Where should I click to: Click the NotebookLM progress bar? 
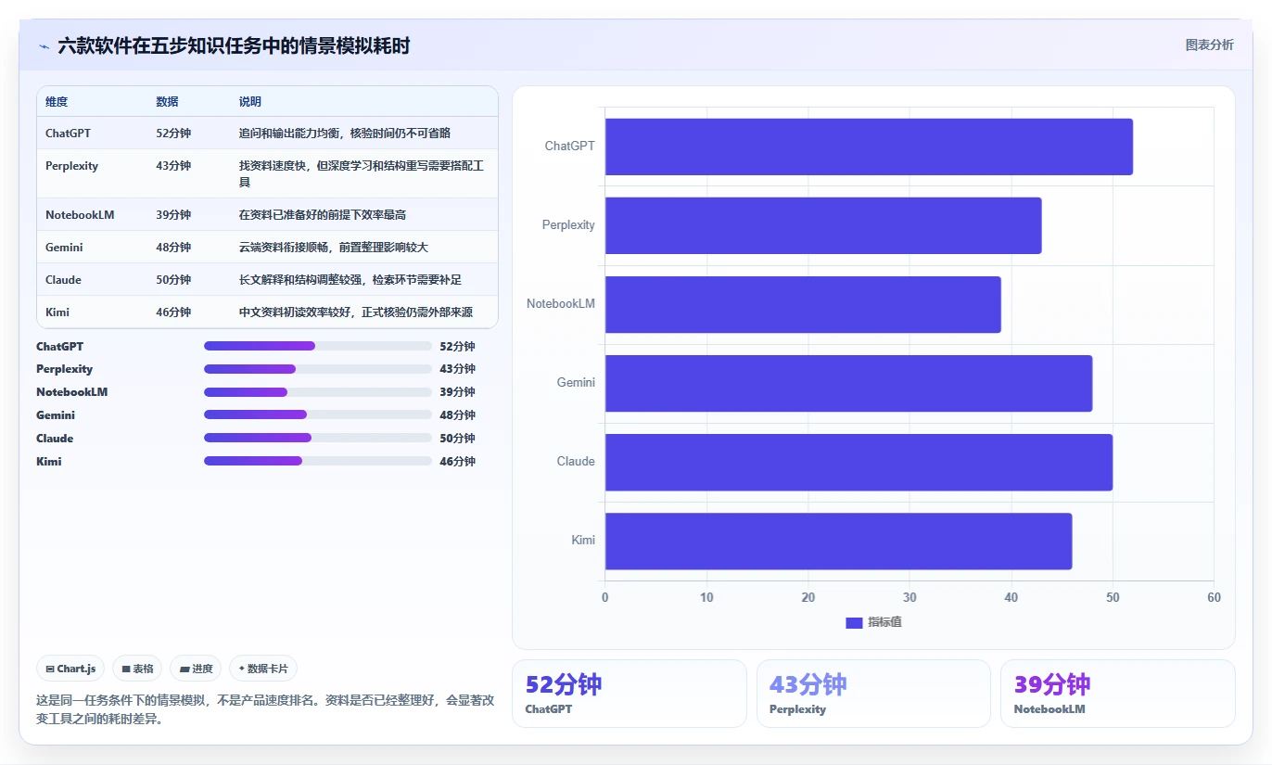click(318, 392)
